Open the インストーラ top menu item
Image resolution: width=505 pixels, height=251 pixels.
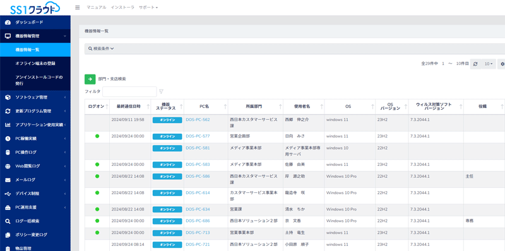click(122, 8)
